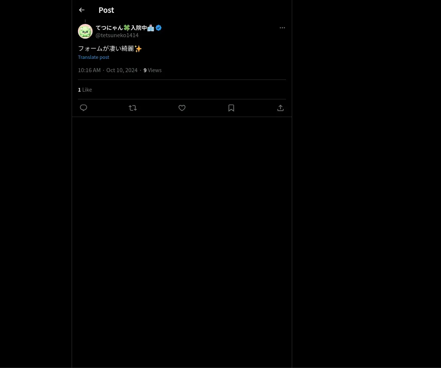441x368 pixels.
Task: Open the three-dot more options menu
Action: (x=282, y=28)
